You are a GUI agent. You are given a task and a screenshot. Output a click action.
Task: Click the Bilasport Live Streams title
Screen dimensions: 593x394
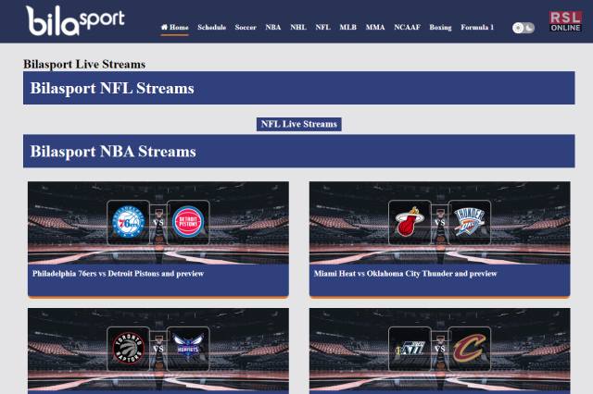tap(84, 64)
